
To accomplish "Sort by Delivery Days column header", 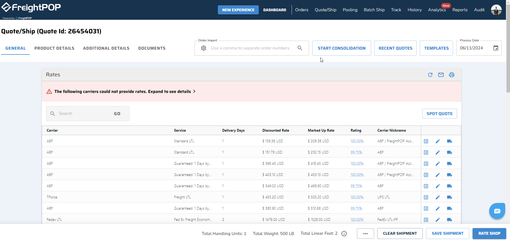I will [233, 131].
